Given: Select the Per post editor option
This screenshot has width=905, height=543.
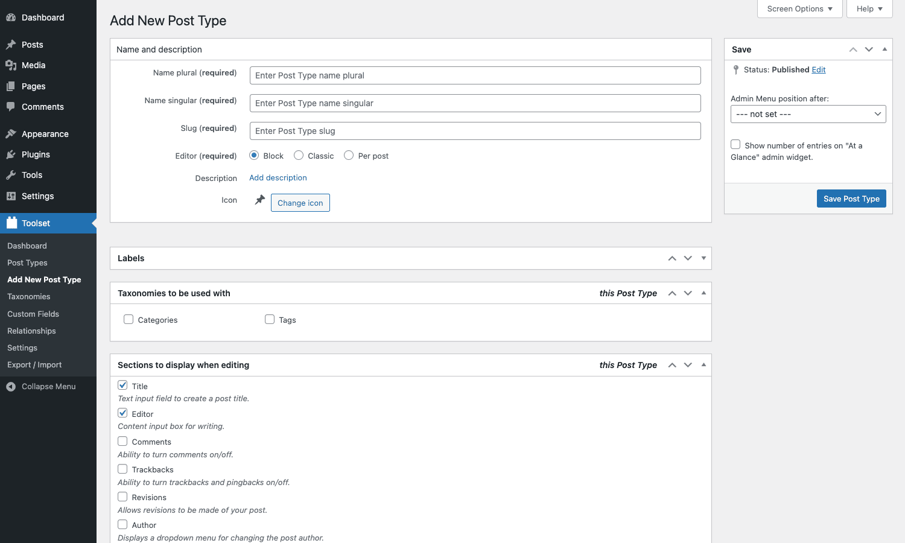Looking at the screenshot, I should click(x=349, y=155).
